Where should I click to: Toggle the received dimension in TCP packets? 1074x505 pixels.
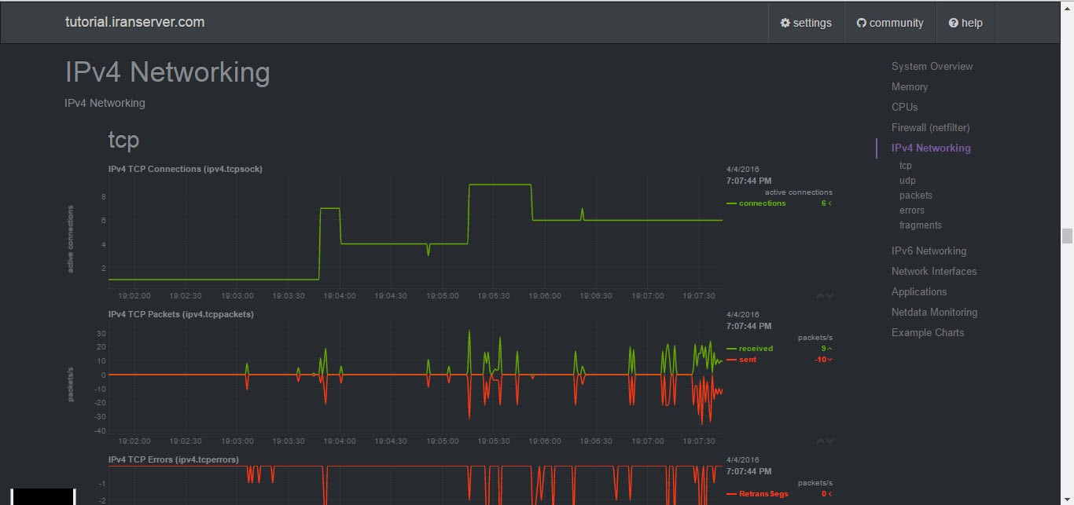[x=756, y=349]
